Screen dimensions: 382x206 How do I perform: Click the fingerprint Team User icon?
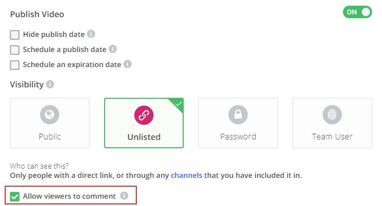tap(332, 114)
